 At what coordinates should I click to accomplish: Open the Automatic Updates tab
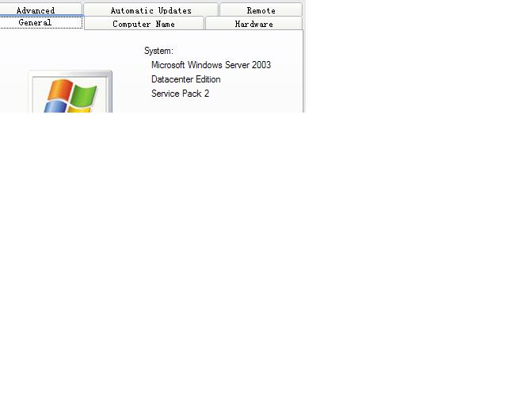click(x=151, y=10)
